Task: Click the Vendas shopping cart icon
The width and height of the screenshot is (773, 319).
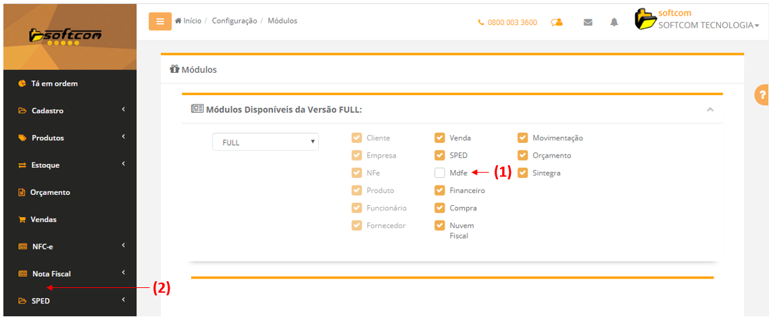Action: point(22,219)
